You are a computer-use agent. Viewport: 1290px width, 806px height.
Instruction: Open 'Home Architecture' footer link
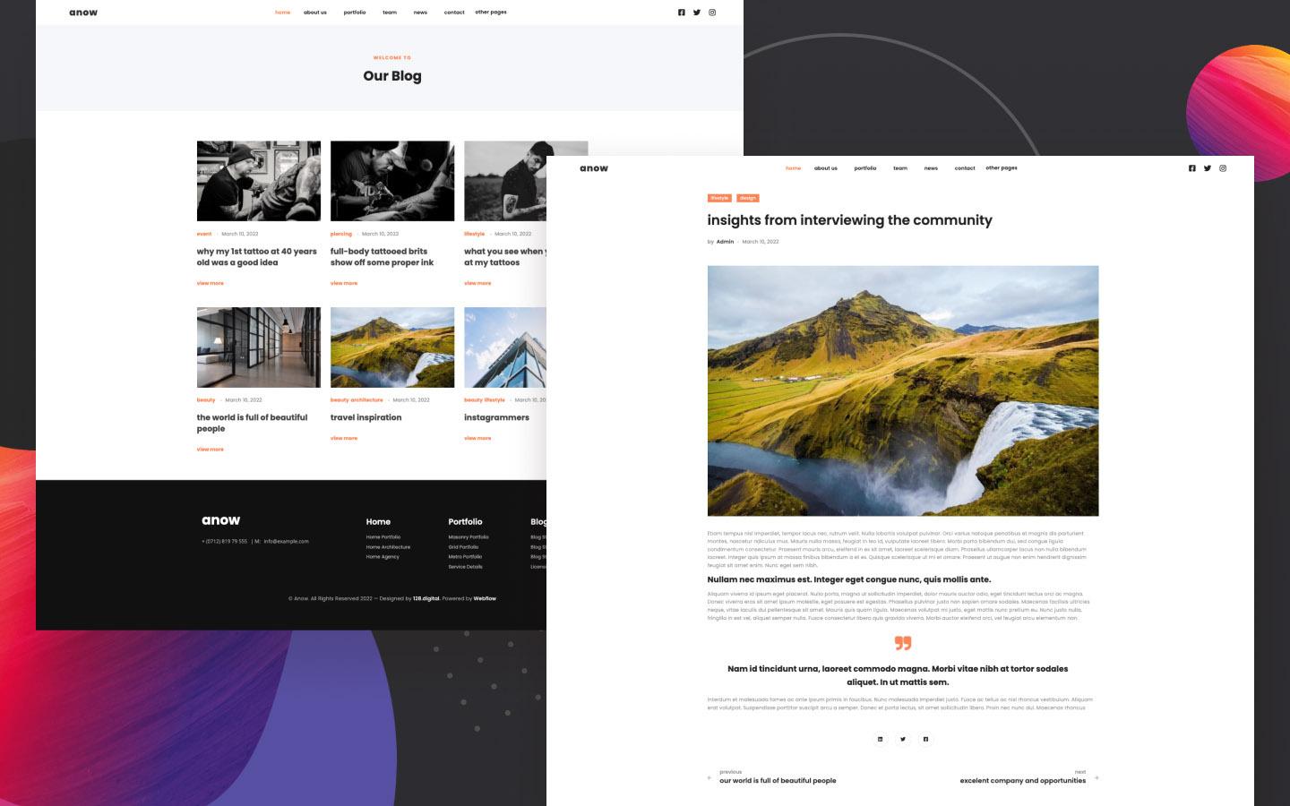(388, 547)
